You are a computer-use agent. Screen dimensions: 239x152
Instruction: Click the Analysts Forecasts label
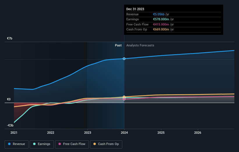[140, 46]
